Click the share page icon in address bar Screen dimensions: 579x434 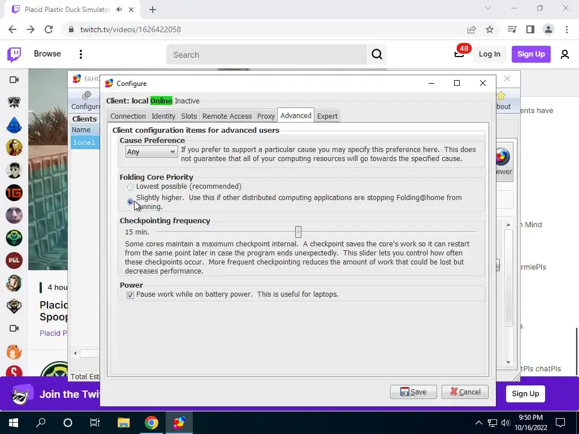click(472, 29)
